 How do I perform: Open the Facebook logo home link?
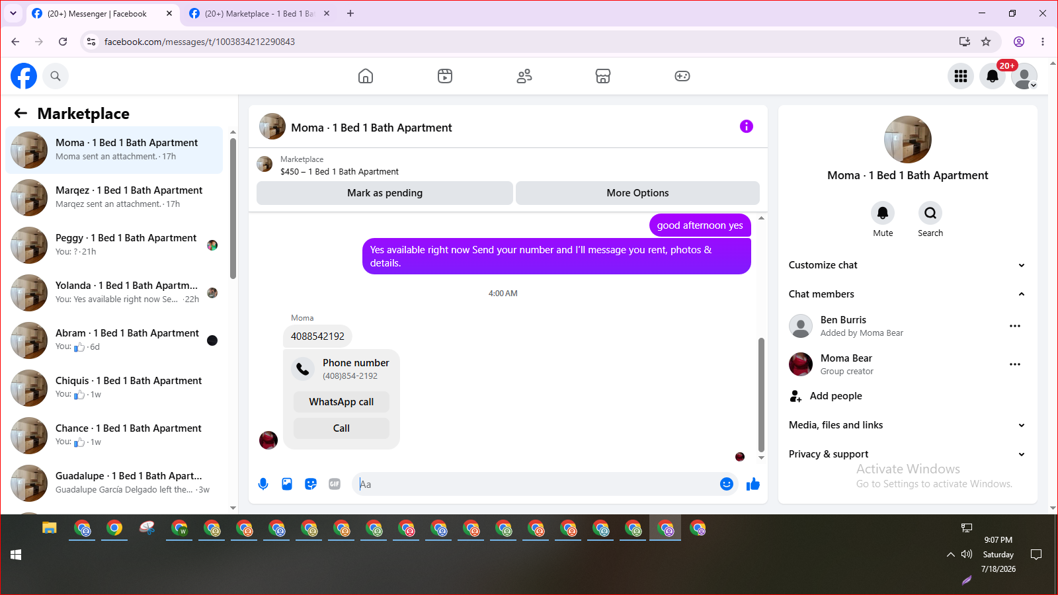24,76
